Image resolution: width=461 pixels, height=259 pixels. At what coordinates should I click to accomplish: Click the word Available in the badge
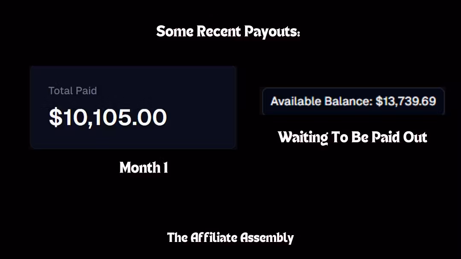click(296, 101)
